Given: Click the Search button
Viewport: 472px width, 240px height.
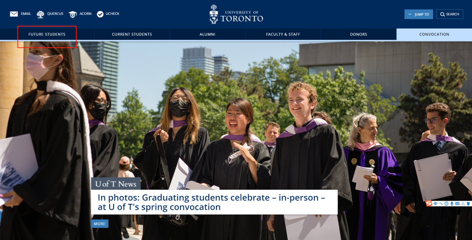Looking at the screenshot, I should click(x=450, y=14).
